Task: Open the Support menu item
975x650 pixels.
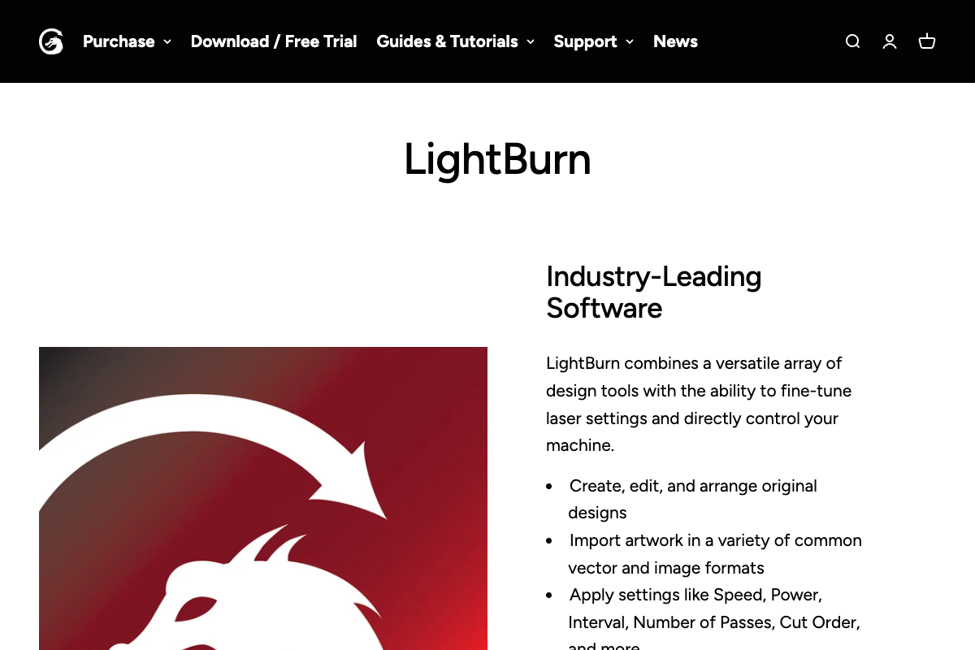Action: 585,41
